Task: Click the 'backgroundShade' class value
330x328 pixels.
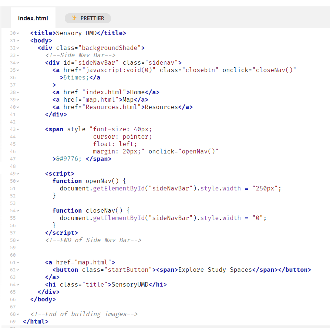Action: coord(110,48)
